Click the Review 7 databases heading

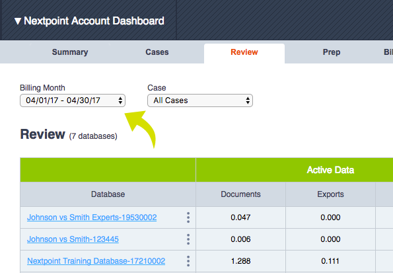(69, 134)
